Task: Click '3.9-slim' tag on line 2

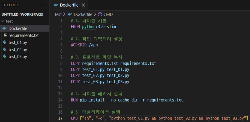Action: pyautogui.click(x=107, y=27)
